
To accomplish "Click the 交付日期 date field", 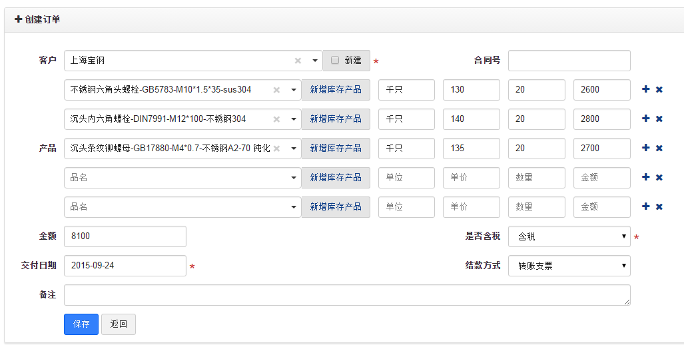I will click(x=125, y=266).
